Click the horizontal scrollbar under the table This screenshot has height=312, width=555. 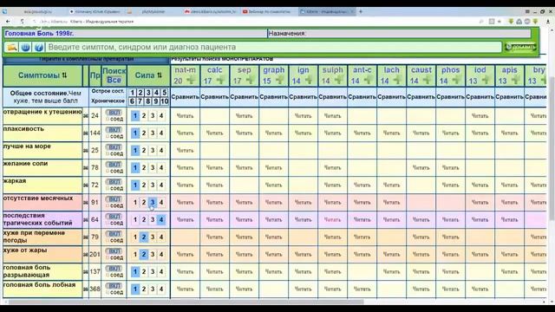point(186,302)
